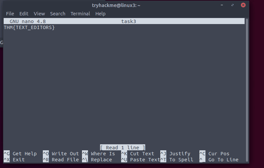The image size is (264, 168).
Task: Open the Search menu
Action: click(x=58, y=14)
